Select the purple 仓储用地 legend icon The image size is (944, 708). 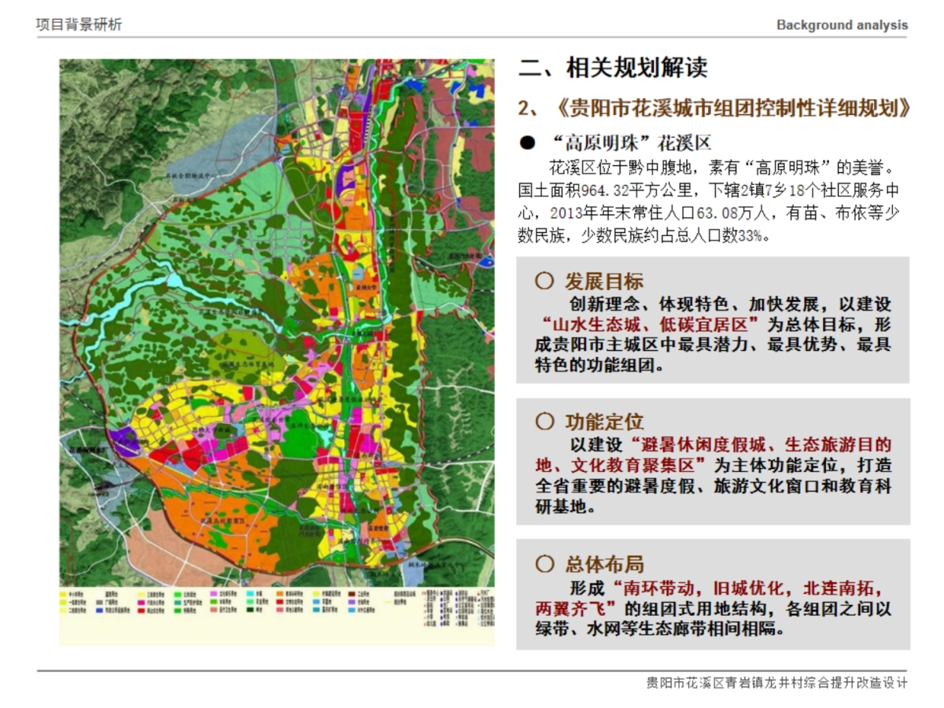(351, 602)
